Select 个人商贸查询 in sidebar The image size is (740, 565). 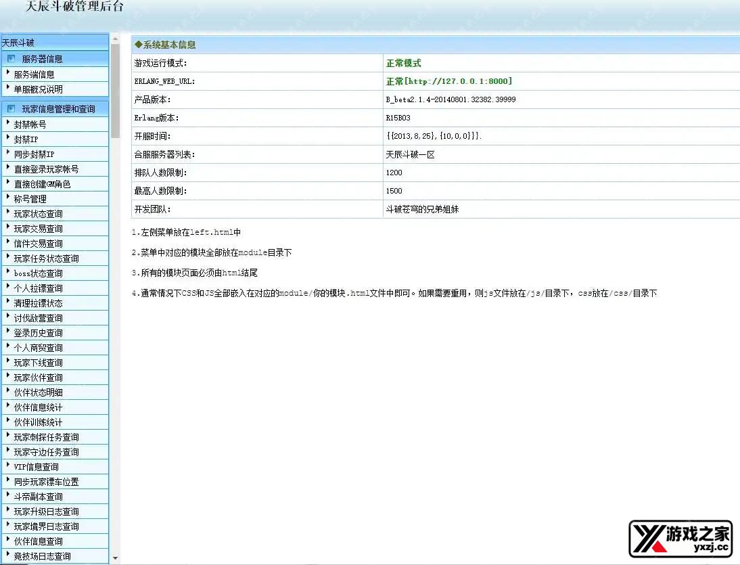[39, 348]
